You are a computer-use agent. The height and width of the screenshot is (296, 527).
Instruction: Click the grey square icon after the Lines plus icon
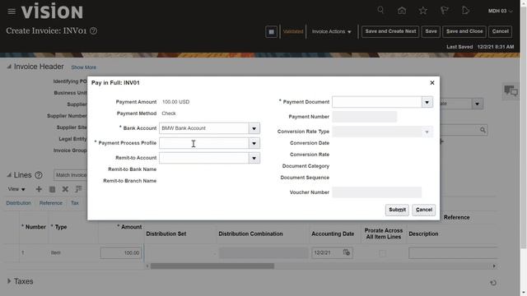[52, 190]
